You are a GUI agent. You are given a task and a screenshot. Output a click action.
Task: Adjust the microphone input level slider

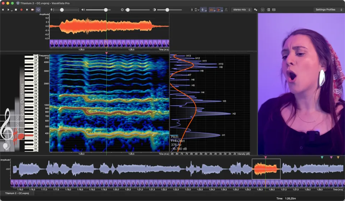tap(66, 10)
